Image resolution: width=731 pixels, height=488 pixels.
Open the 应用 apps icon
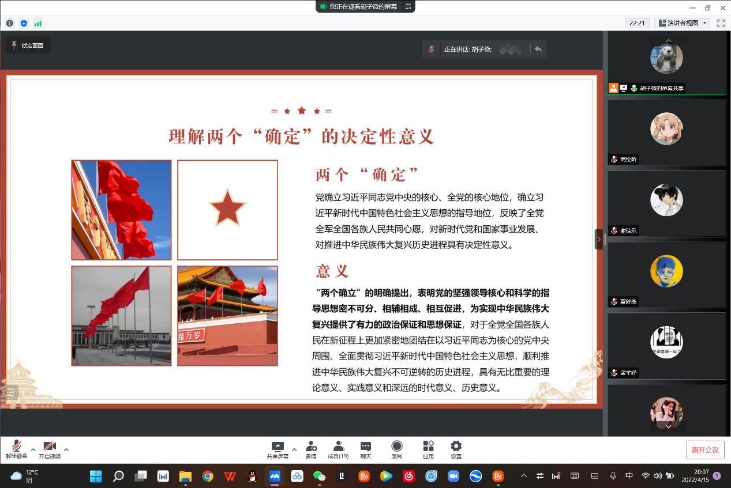pyautogui.click(x=428, y=449)
